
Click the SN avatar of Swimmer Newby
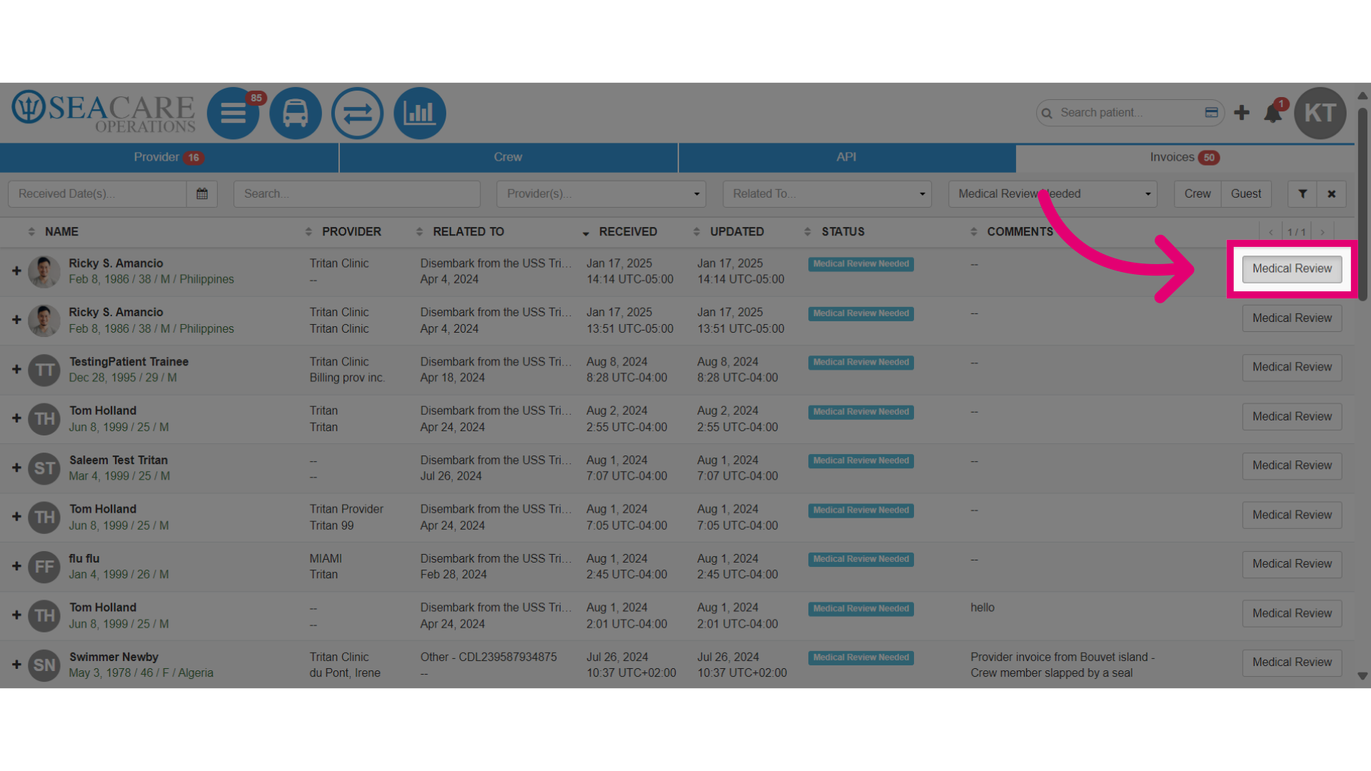point(44,665)
